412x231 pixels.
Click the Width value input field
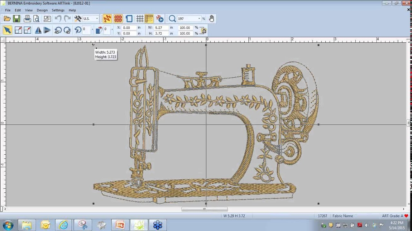tap(161, 28)
